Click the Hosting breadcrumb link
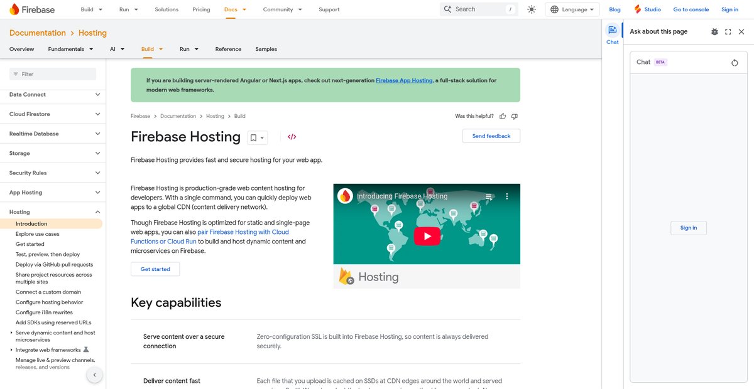The image size is (754, 389). click(215, 116)
